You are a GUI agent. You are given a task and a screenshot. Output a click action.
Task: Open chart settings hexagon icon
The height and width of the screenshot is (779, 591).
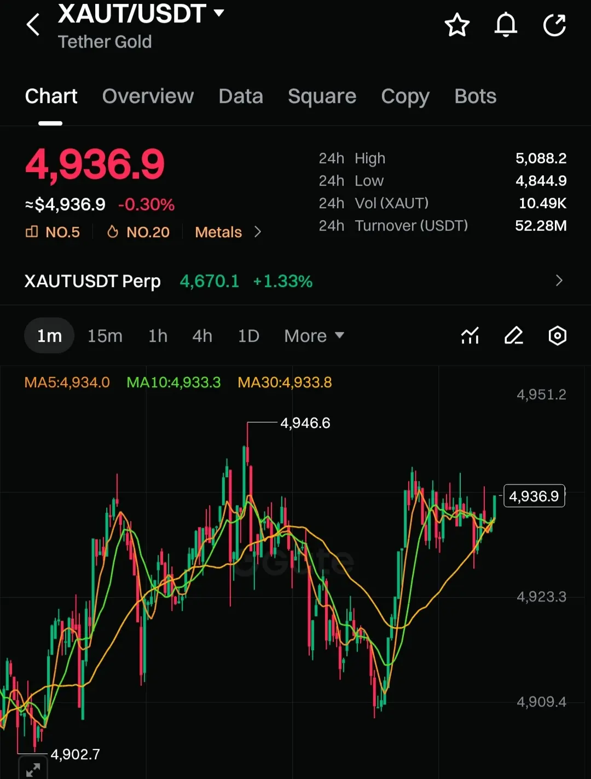557,335
